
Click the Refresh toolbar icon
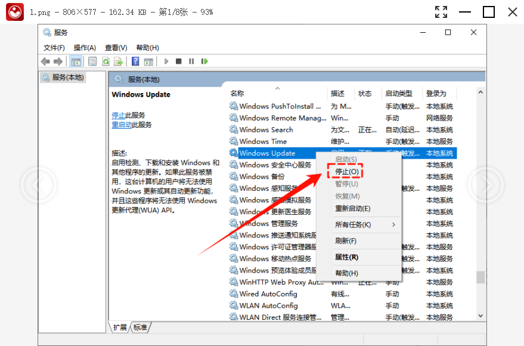[106, 61]
